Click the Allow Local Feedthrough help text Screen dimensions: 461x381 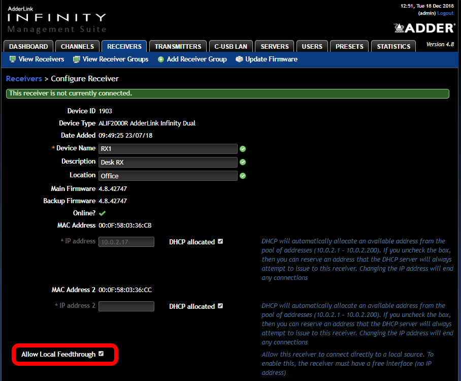347,363
